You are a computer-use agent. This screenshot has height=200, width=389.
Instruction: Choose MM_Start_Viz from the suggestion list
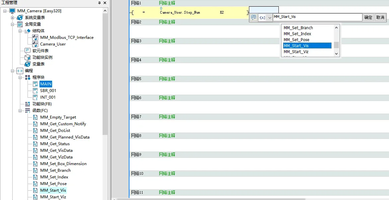(296, 52)
